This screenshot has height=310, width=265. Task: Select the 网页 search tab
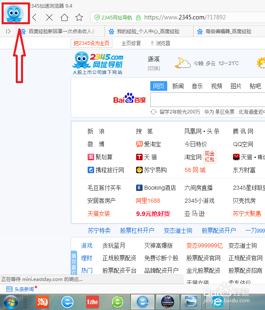coord(158,86)
